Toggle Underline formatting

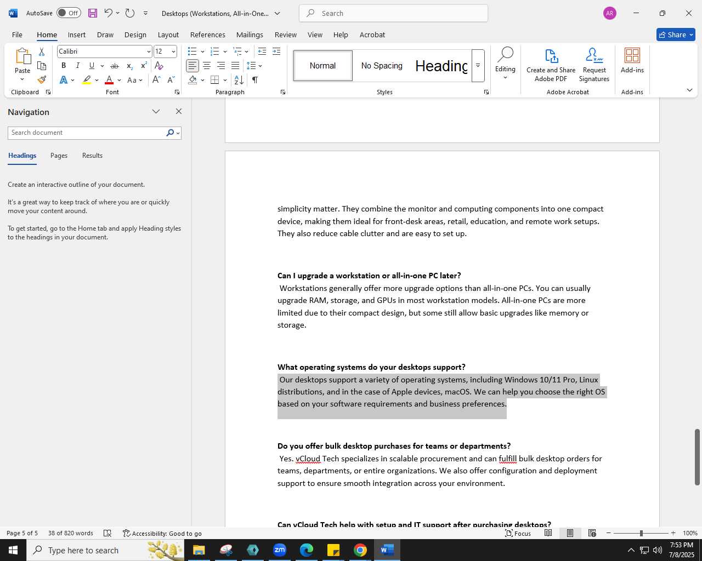pos(92,66)
